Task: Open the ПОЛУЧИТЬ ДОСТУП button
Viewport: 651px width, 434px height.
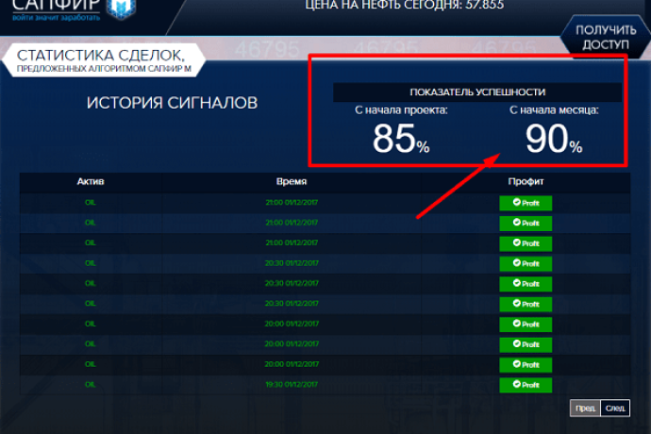Action: point(606,38)
